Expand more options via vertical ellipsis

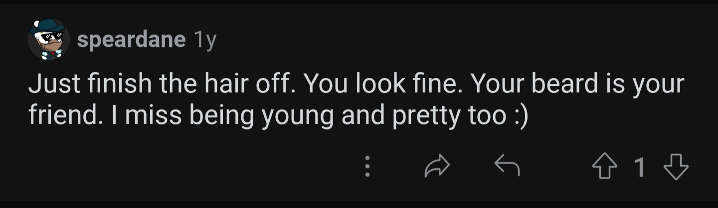[367, 167]
